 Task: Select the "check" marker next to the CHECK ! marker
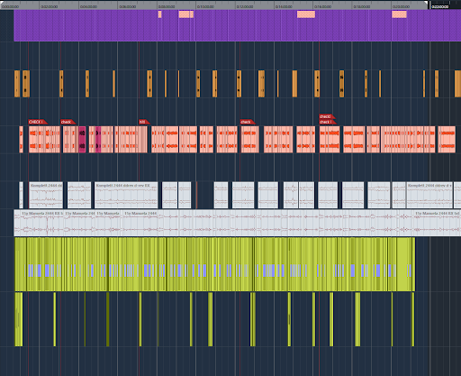68,122
